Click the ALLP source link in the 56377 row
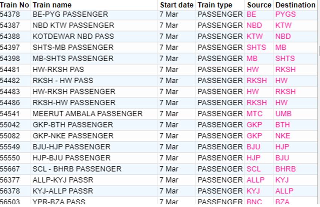The height and width of the screenshot is (207, 320). coord(255,180)
